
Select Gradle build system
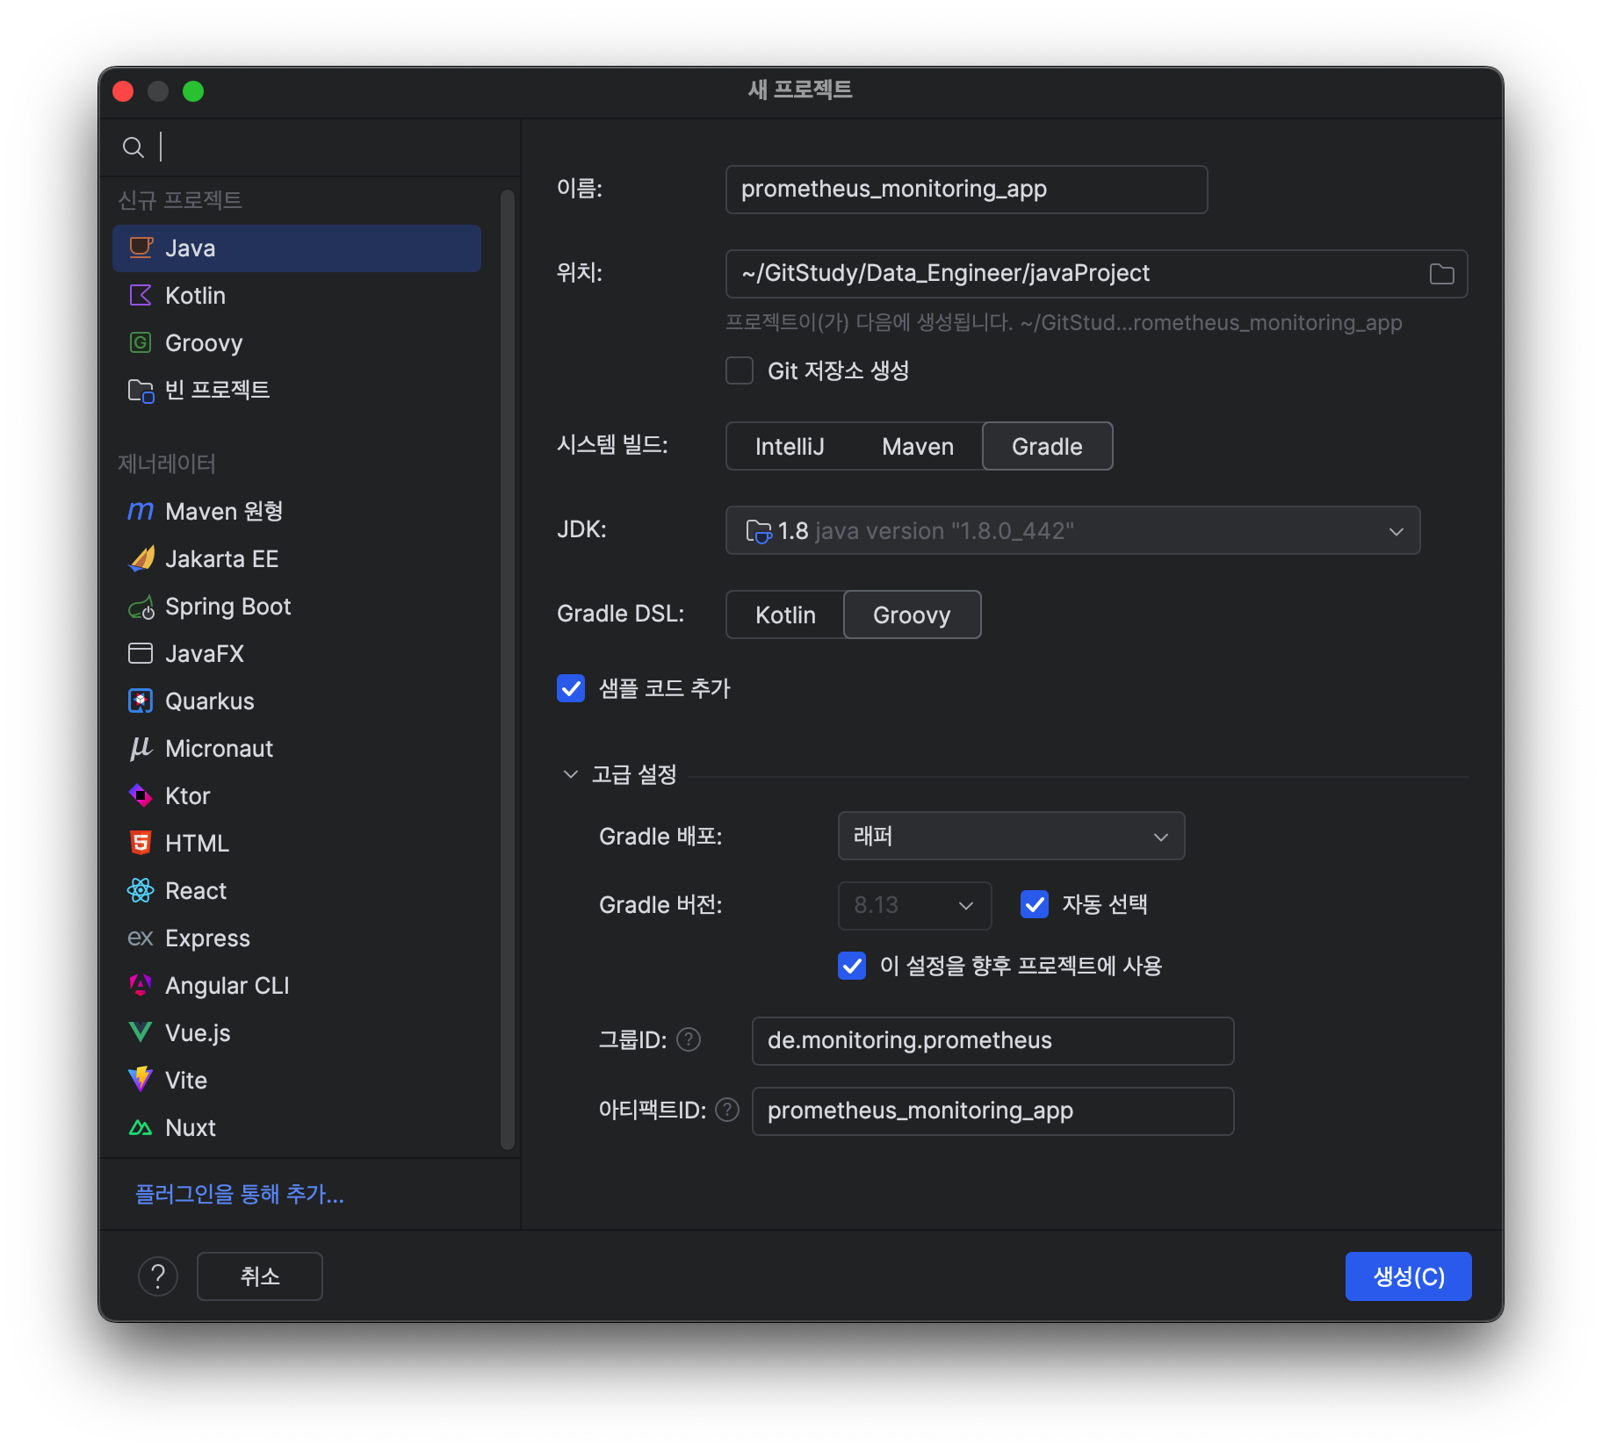pyautogui.click(x=1047, y=446)
